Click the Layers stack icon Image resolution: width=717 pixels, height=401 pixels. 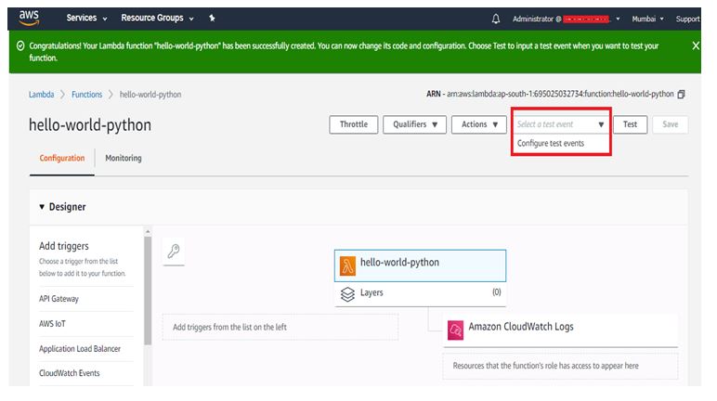(x=347, y=294)
